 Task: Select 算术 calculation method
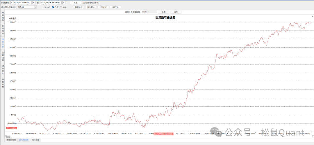click(x=61, y=7)
